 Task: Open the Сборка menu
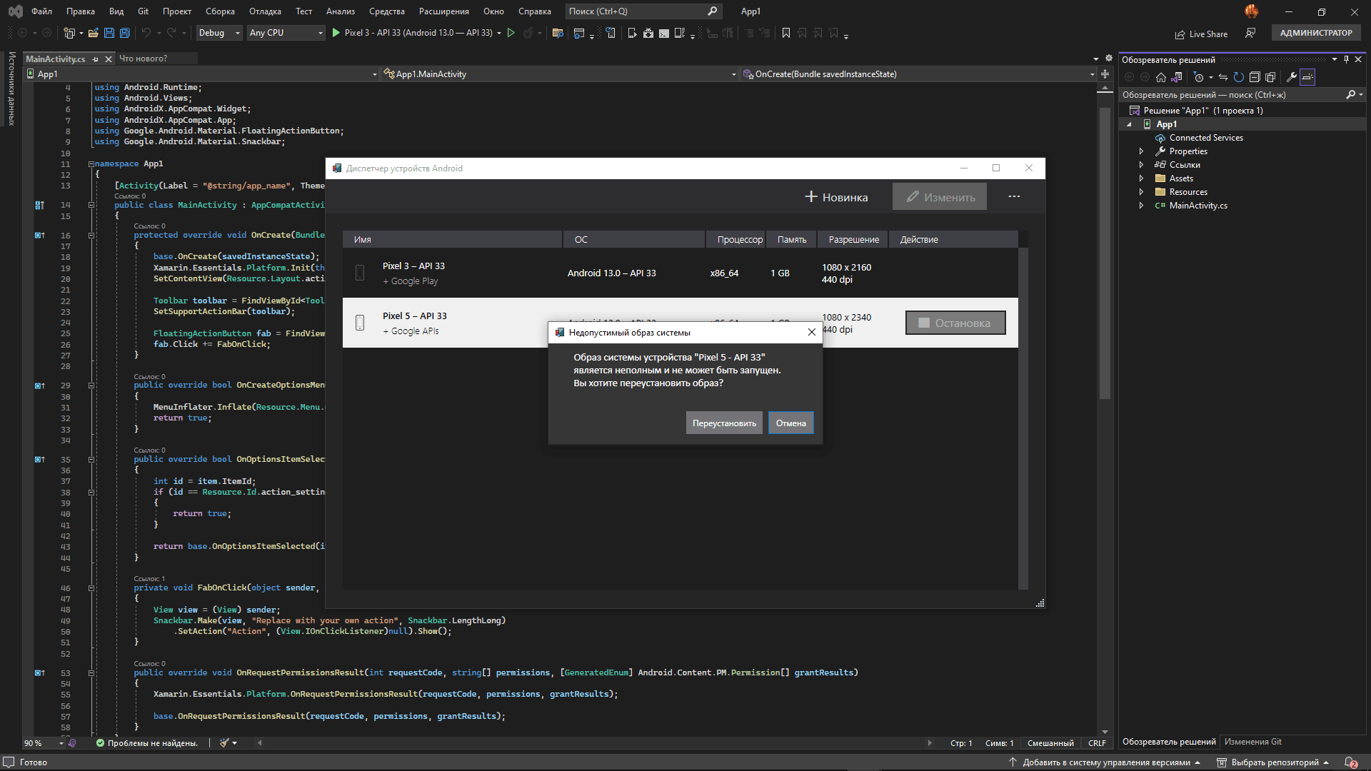click(220, 11)
